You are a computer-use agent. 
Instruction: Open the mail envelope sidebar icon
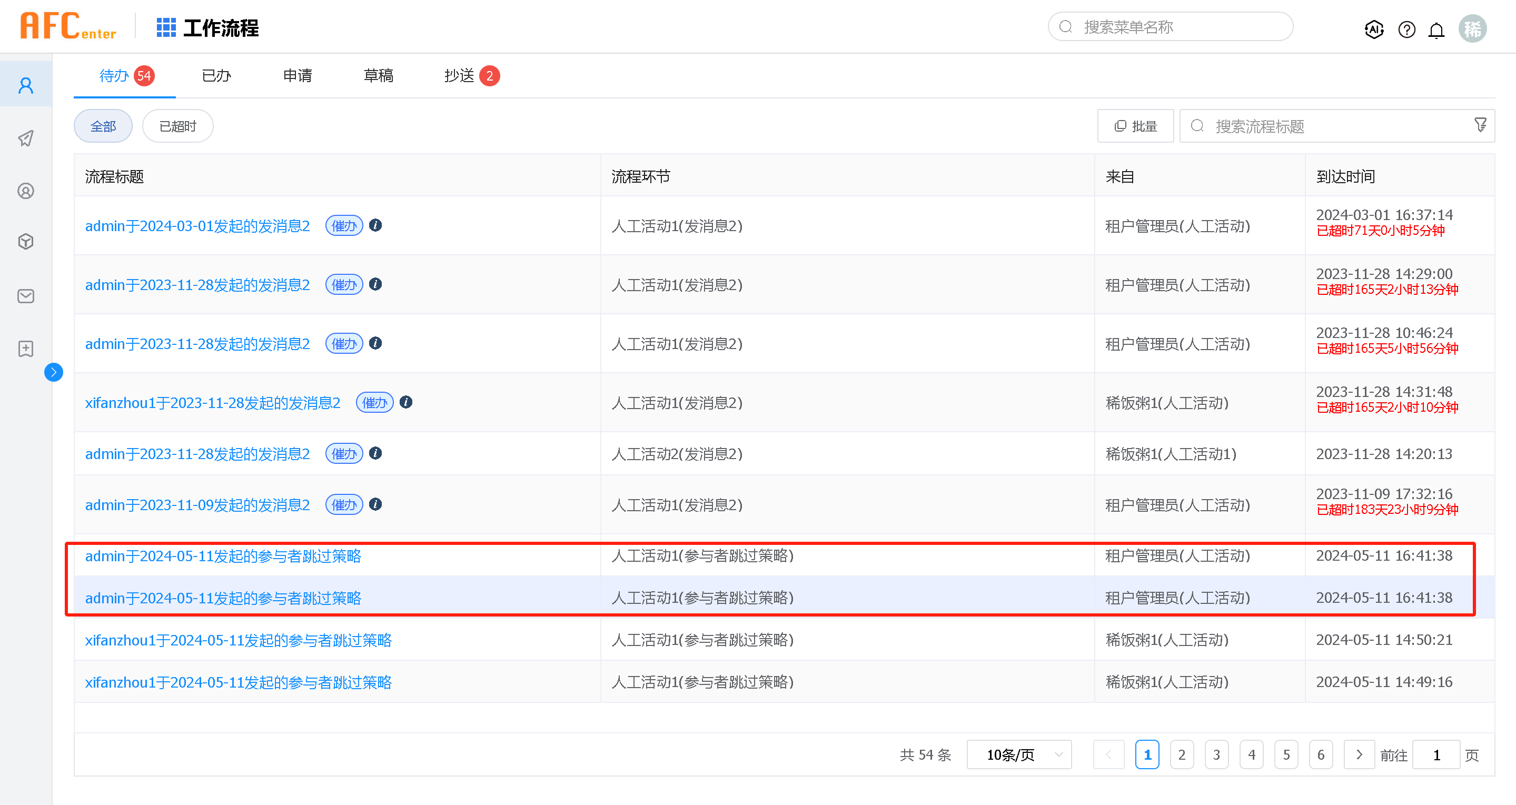(x=26, y=295)
